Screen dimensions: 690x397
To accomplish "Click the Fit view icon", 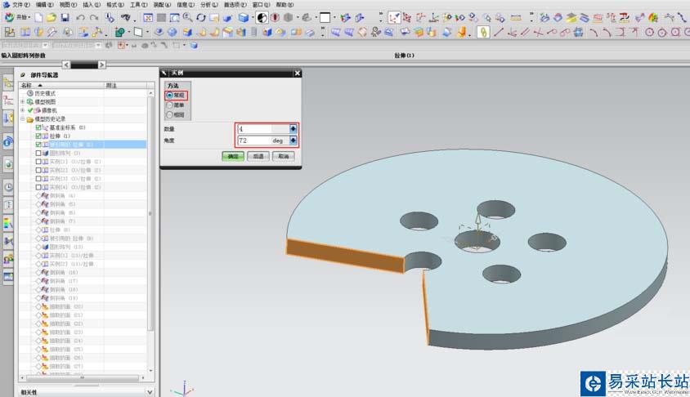I will coord(148,18).
